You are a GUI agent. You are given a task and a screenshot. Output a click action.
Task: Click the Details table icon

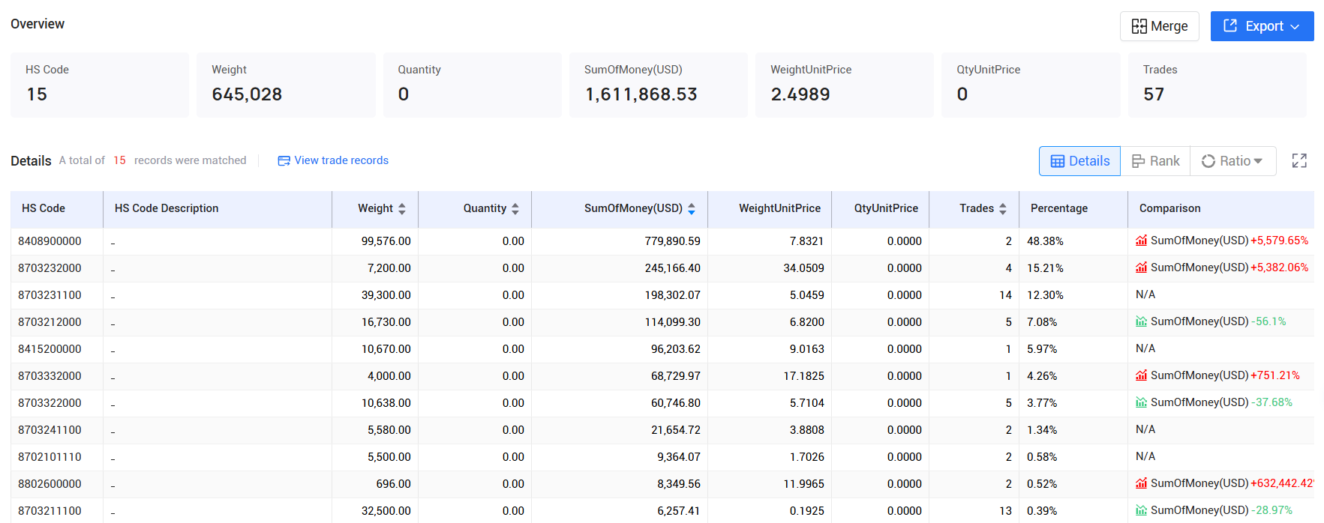click(x=1058, y=161)
